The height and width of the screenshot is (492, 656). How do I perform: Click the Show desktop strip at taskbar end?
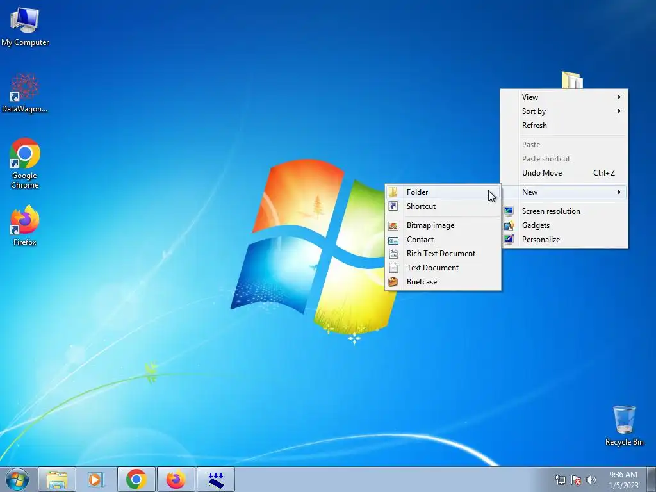click(652, 479)
